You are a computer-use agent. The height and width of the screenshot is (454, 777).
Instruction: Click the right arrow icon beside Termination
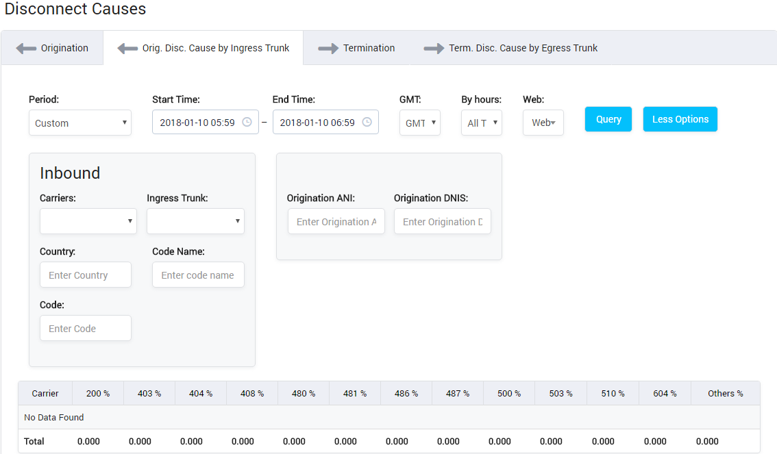328,49
